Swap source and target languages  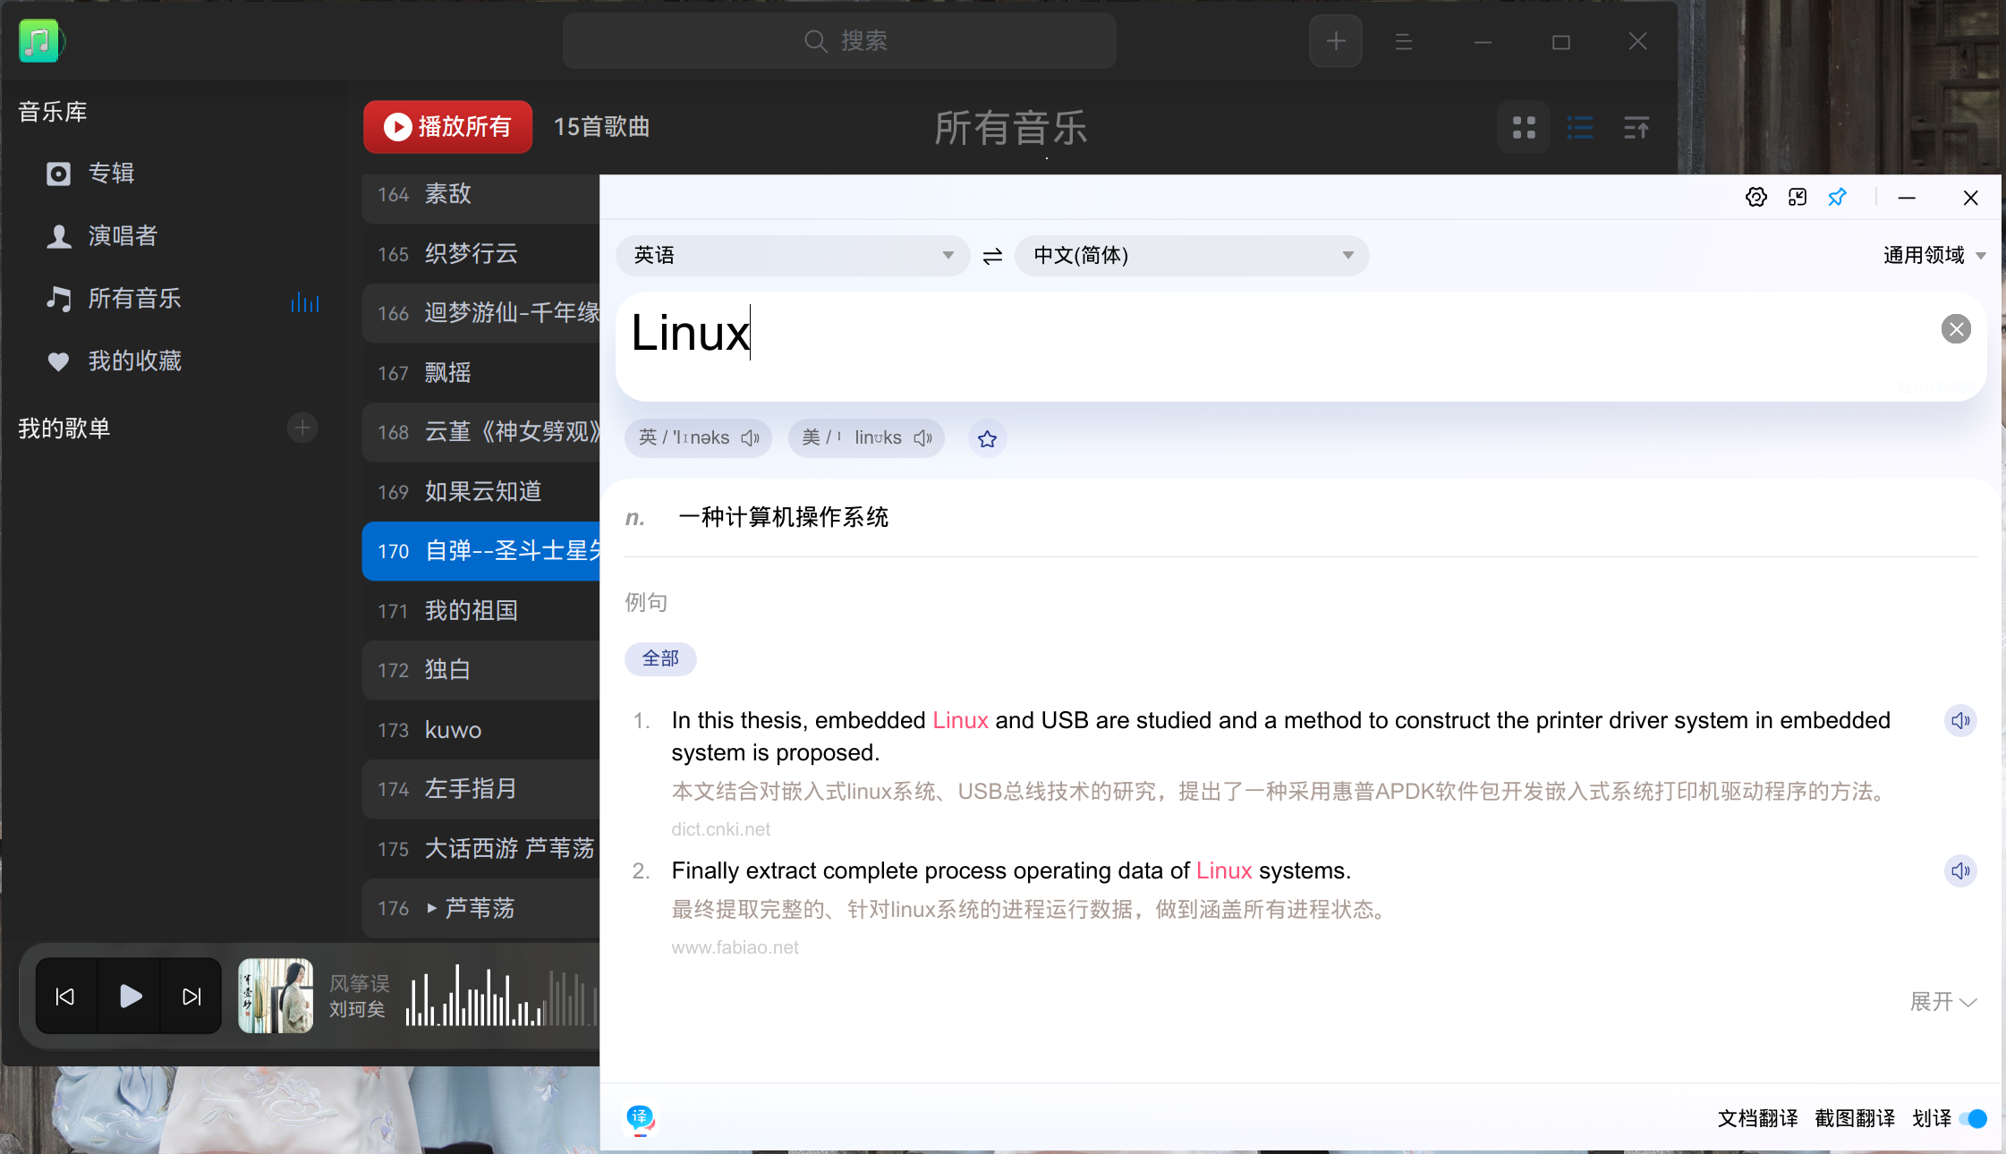[992, 257]
